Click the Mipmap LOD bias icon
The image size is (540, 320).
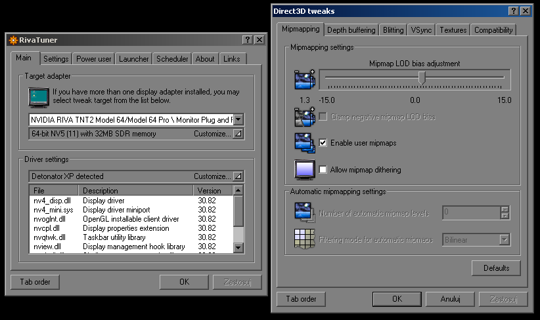point(305,79)
